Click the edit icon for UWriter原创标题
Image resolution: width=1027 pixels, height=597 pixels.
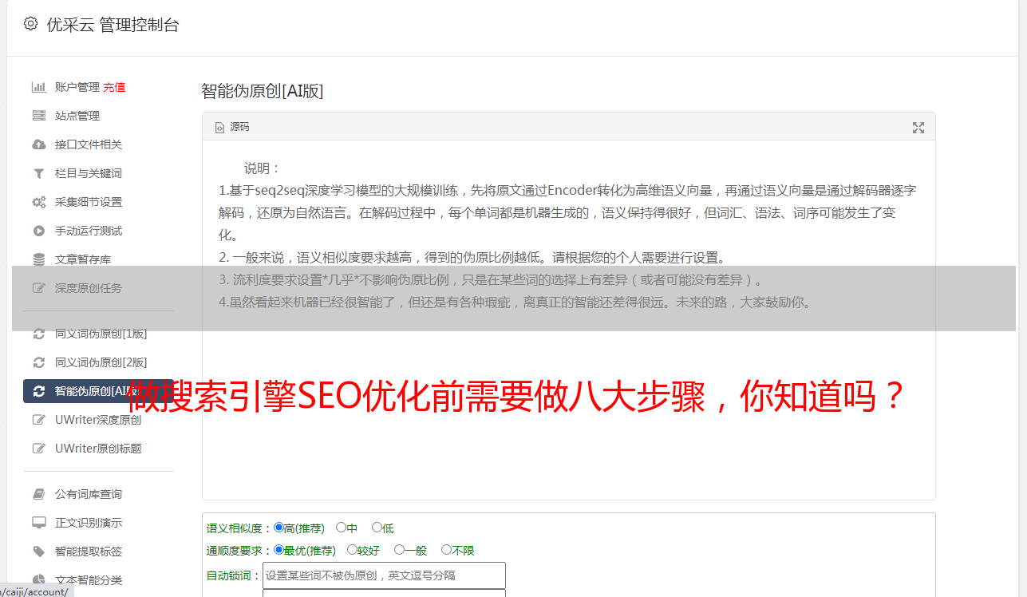coord(38,449)
